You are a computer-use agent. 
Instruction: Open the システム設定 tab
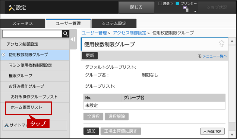coord(114,23)
